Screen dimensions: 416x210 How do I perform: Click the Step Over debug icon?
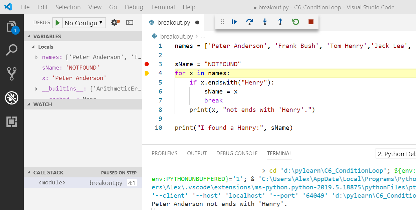click(x=249, y=22)
